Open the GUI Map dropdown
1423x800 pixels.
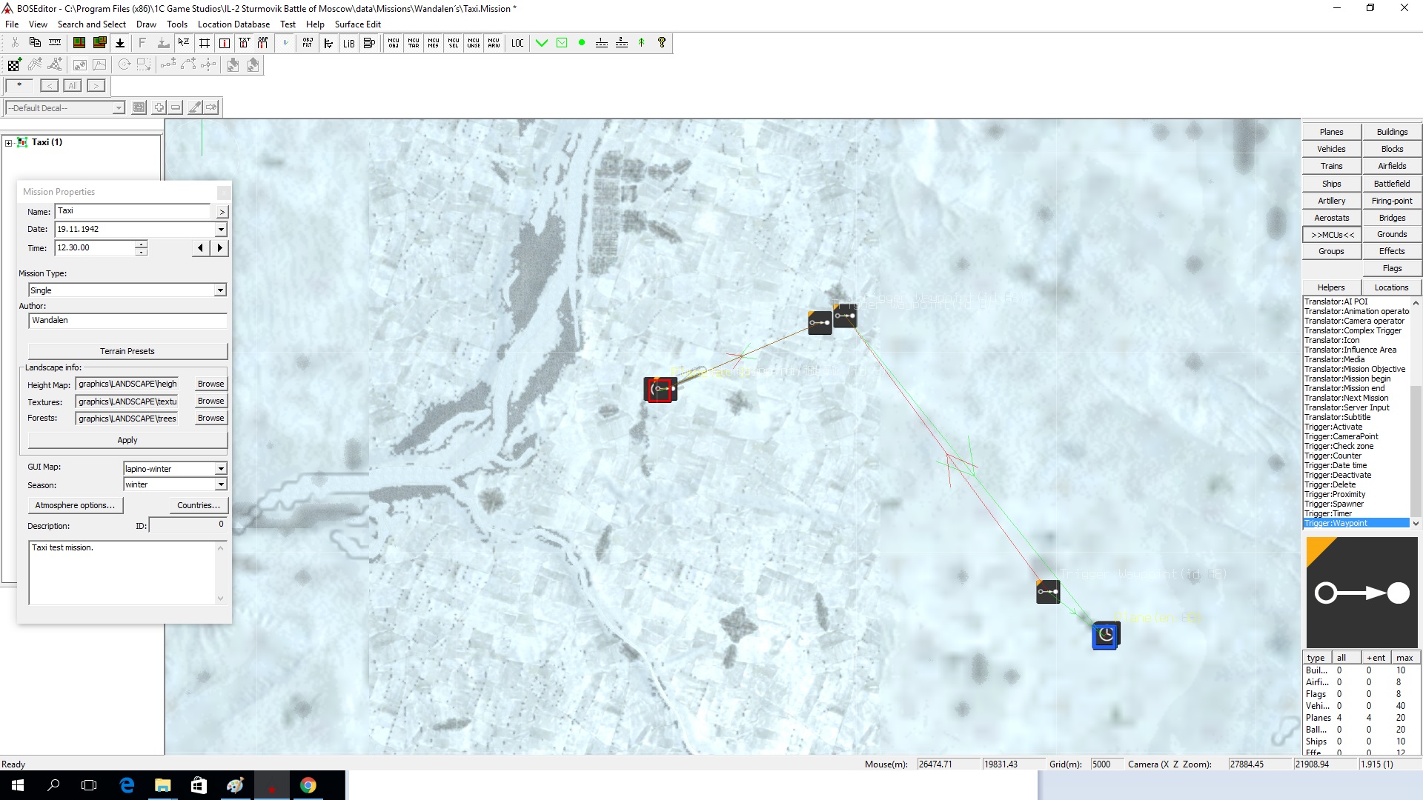(220, 469)
